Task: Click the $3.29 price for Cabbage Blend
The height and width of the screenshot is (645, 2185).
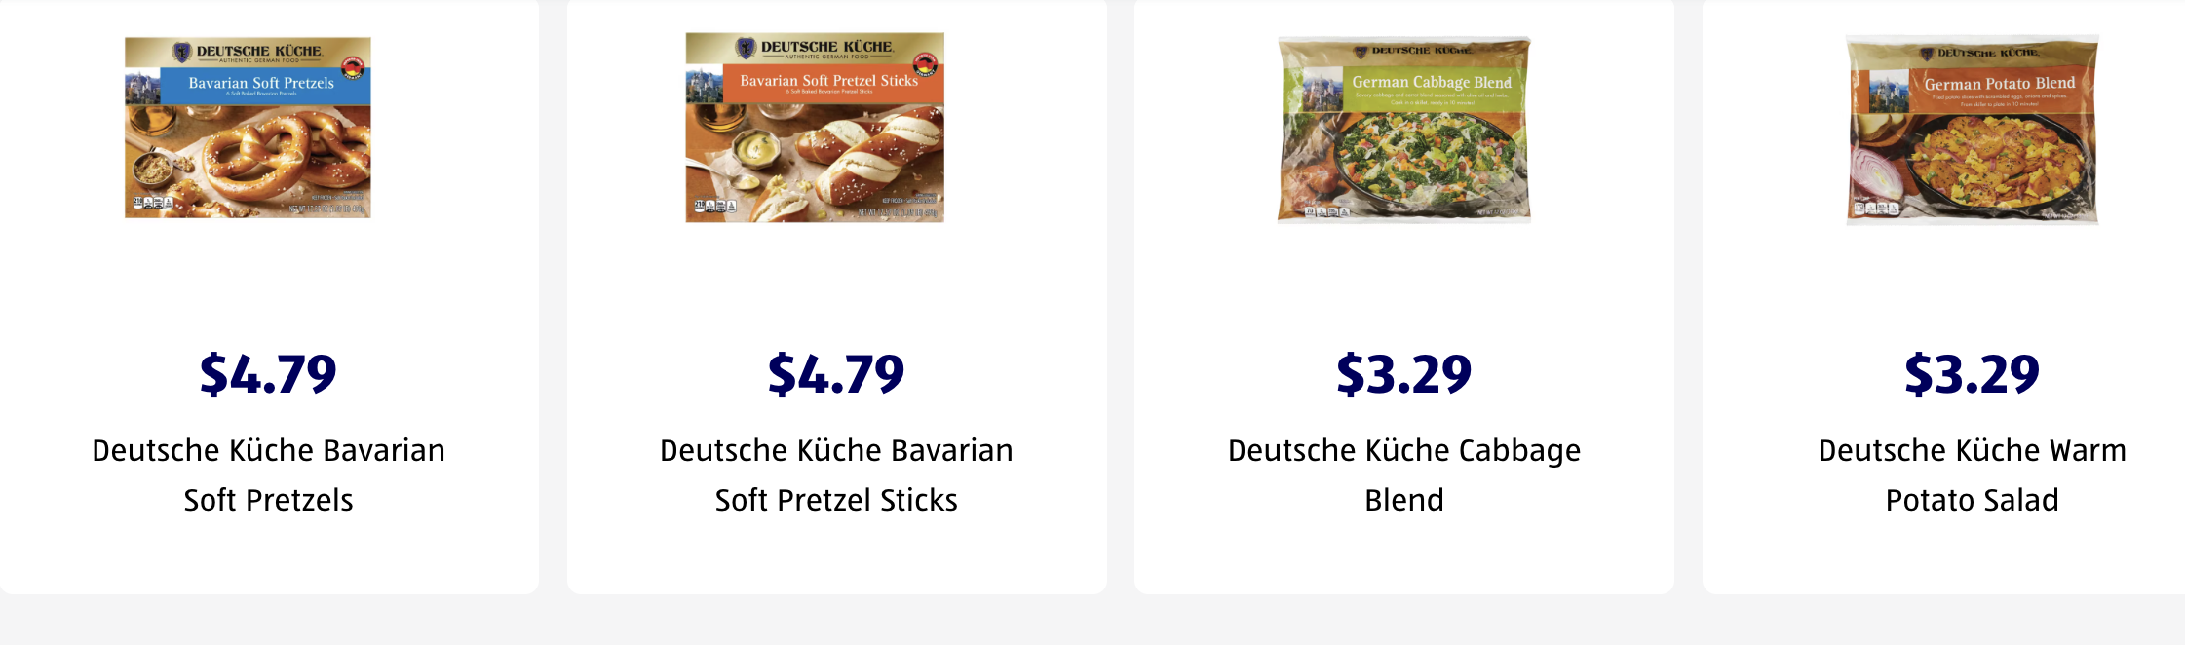Action: point(1403,374)
